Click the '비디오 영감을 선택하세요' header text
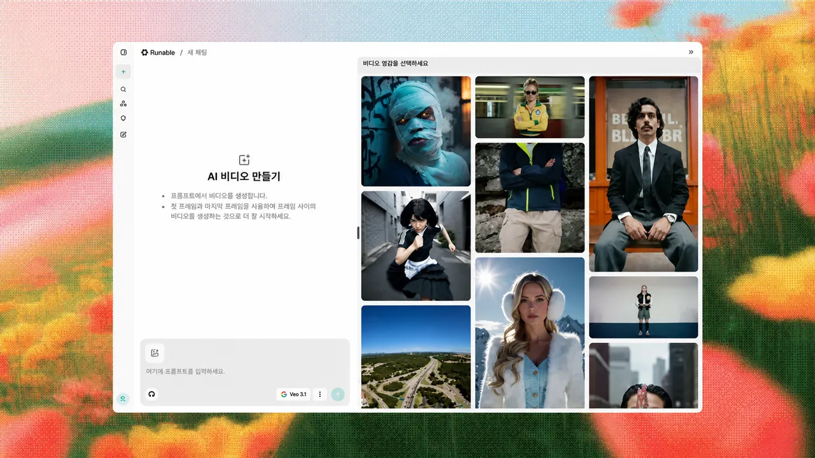Image resolution: width=815 pixels, height=458 pixels. coord(395,64)
